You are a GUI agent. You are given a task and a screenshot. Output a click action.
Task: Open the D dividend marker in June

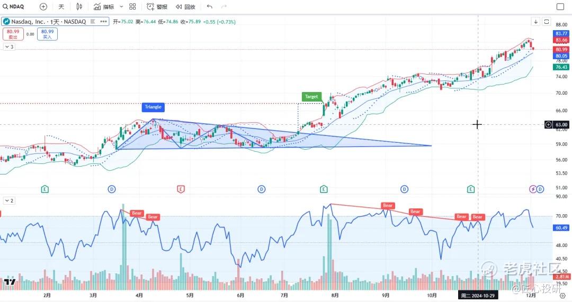point(261,189)
